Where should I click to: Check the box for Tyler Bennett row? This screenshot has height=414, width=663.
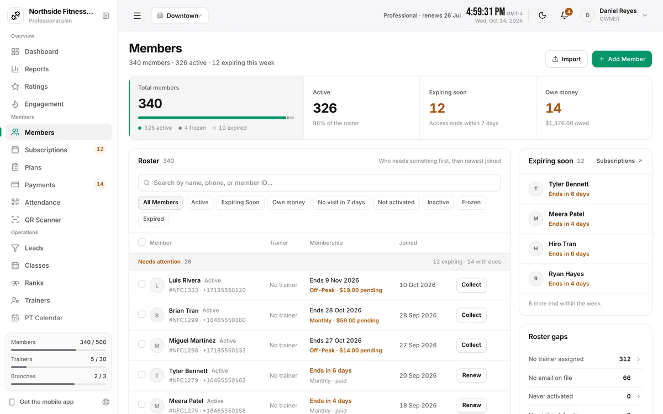coord(142,374)
